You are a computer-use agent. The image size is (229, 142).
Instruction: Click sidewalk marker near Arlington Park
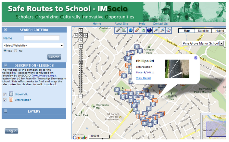(140, 51)
